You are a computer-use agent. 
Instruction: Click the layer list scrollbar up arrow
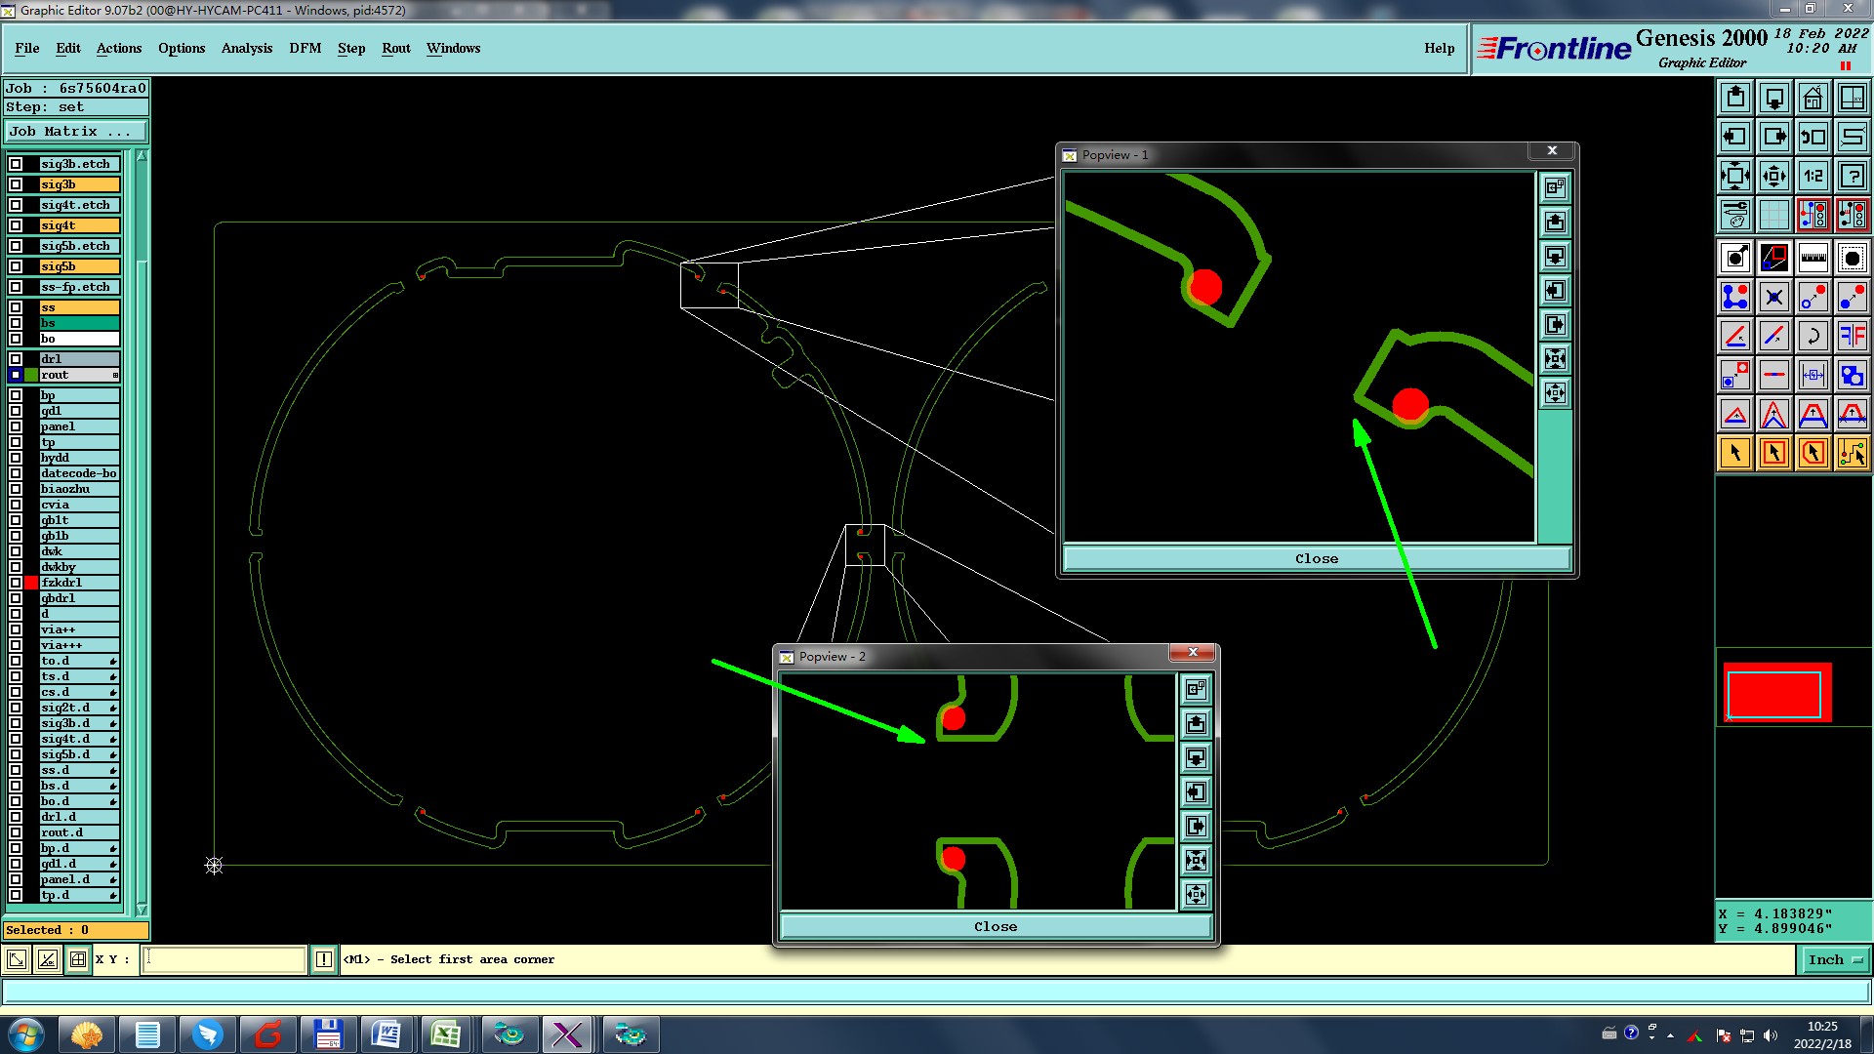[142, 155]
